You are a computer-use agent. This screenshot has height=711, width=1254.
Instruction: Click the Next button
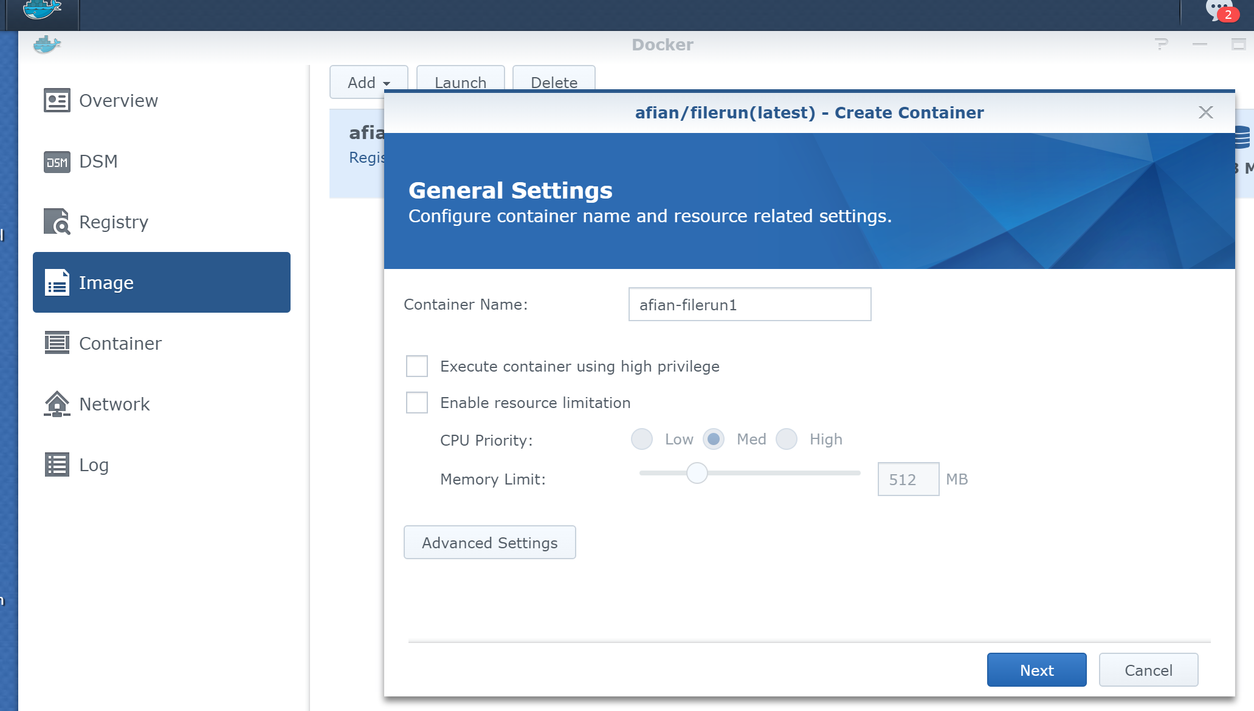[1036, 670]
